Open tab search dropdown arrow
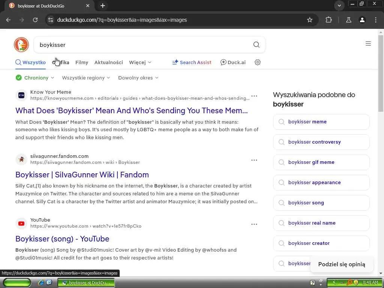Viewport: 384px width, 288px height. point(339,6)
